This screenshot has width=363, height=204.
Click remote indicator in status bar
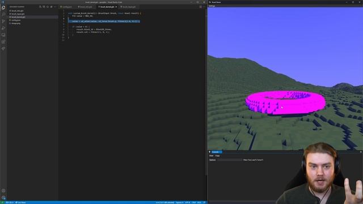pyautogui.click(x=2, y=202)
